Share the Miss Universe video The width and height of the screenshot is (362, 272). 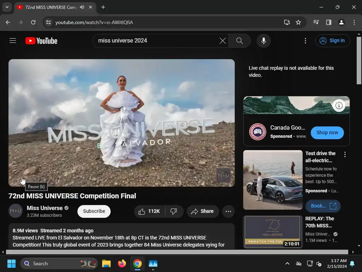203,211
